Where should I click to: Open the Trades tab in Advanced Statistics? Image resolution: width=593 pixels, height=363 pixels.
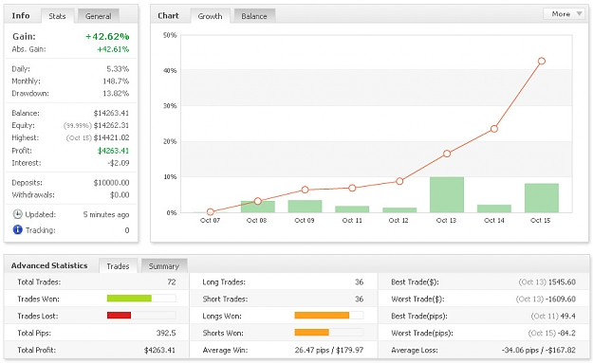click(118, 266)
